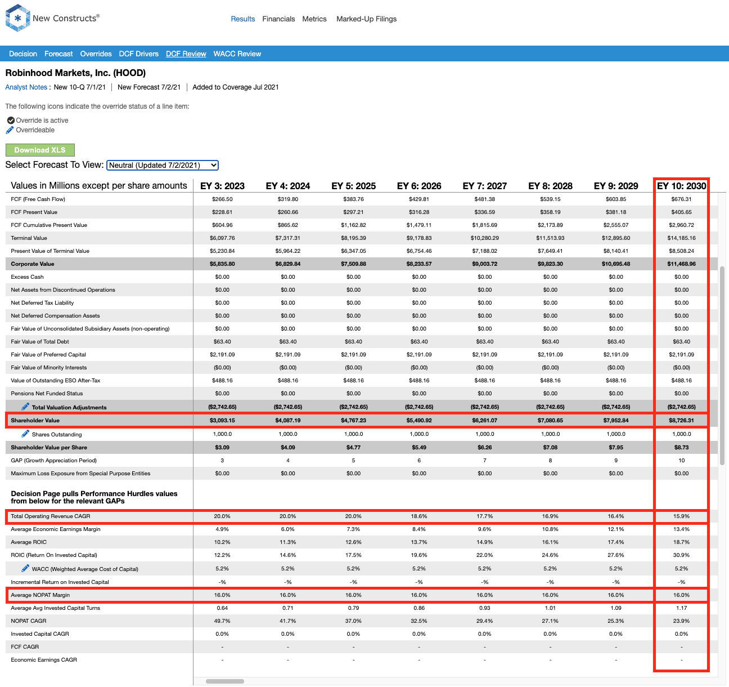The height and width of the screenshot is (687, 729).
Task: Switch to the Forecast tab
Action: (x=58, y=54)
